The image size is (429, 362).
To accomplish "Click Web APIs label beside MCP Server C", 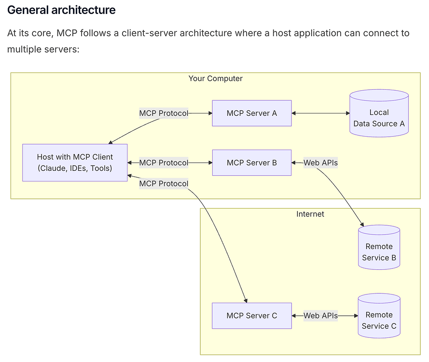I will pos(320,316).
